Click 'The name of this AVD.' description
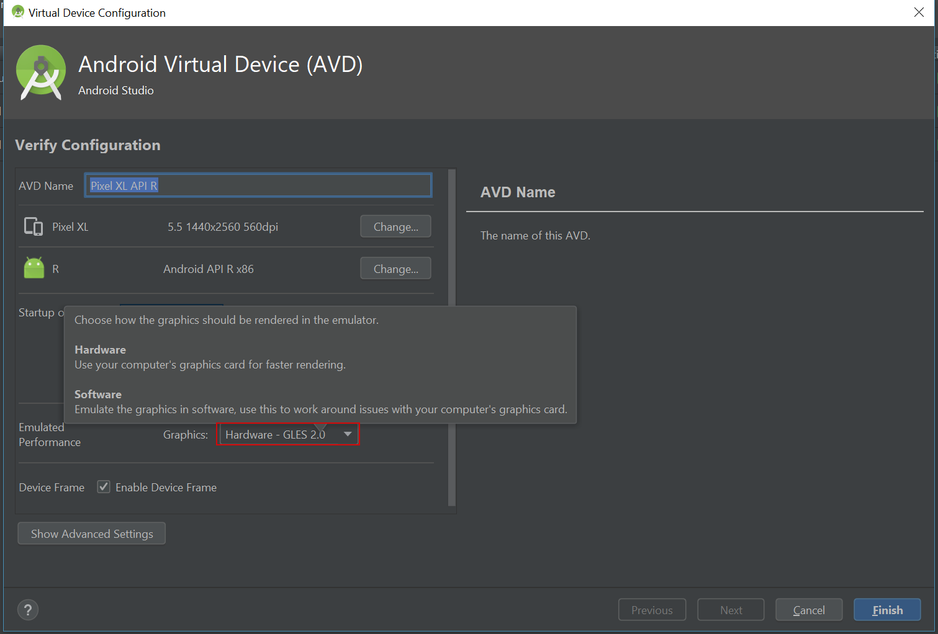 535,235
